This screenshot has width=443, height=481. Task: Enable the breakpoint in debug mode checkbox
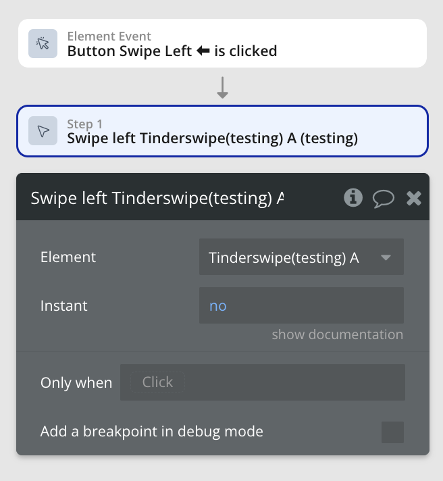[x=392, y=432]
